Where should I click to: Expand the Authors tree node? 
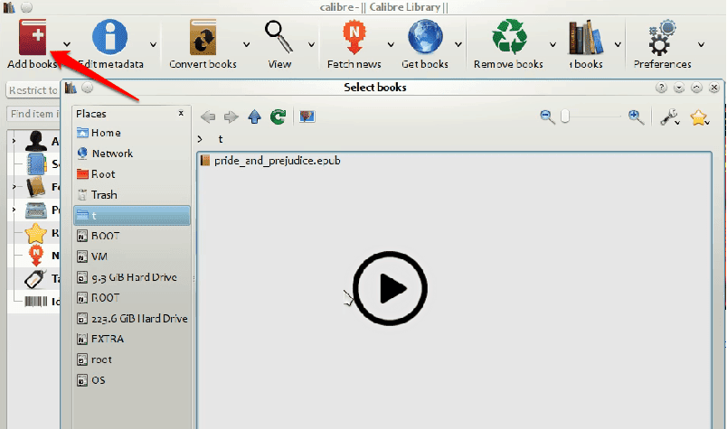[14, 141]
